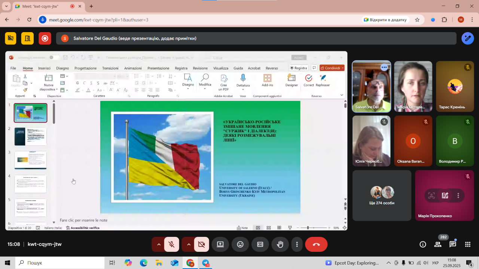This screenshot has width=479, height=269.
Task: Toggle closed captions
Action: [x=260, y=244]
